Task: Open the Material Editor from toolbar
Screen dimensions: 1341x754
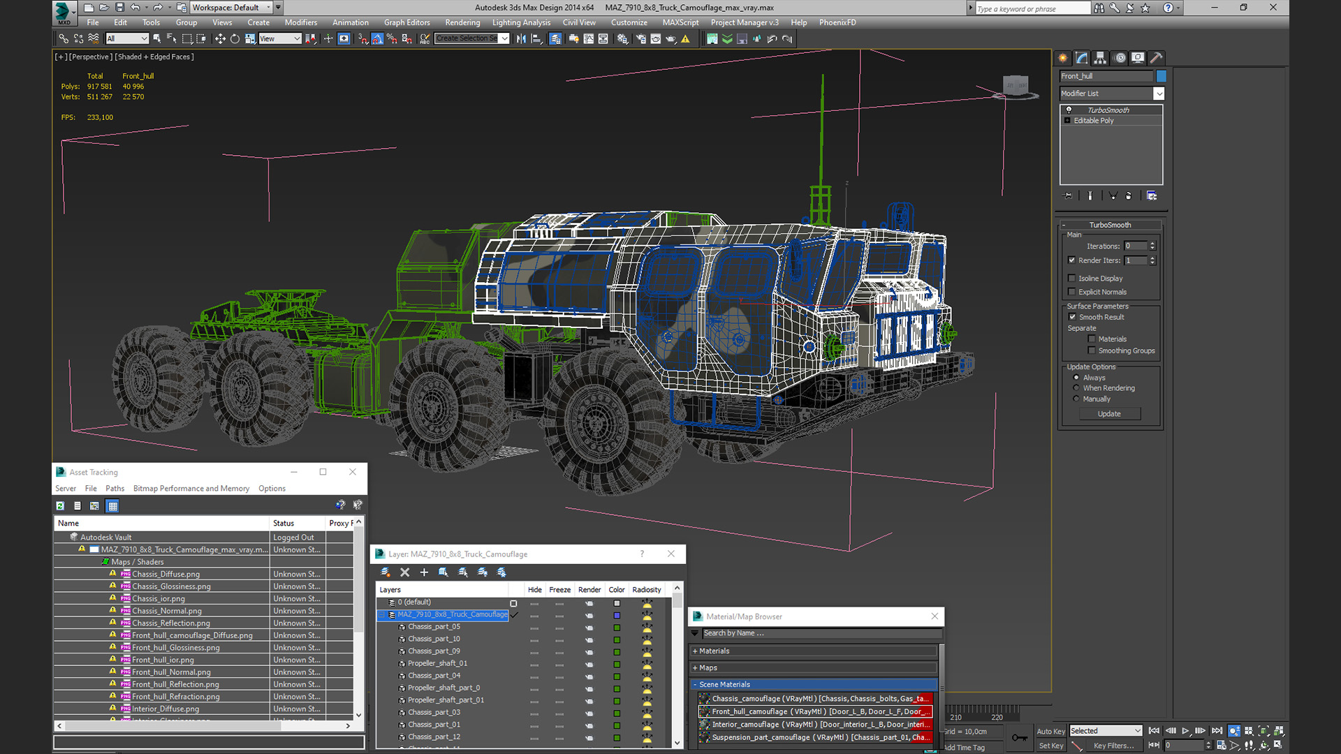Action: (x=622, y=39)
